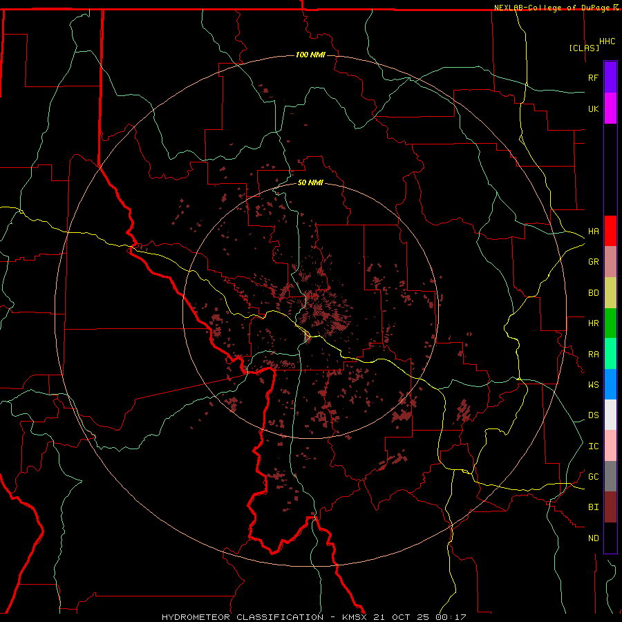Click the yellow BD legend swatch
622x622 pixels.
coord(610,293)
